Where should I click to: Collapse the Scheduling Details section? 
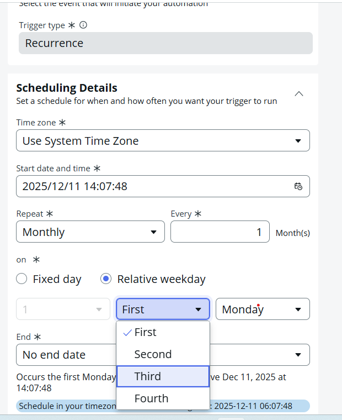point(299,93)
